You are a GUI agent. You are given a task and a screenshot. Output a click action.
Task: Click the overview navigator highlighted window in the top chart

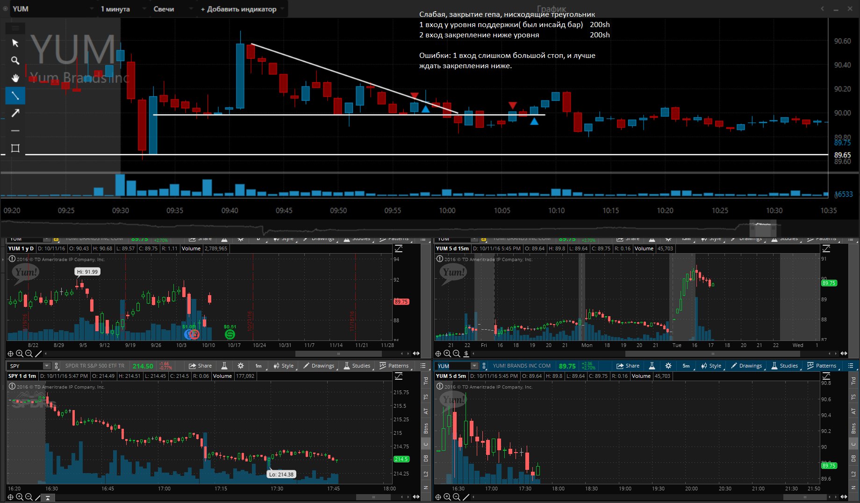pos(763,228)
